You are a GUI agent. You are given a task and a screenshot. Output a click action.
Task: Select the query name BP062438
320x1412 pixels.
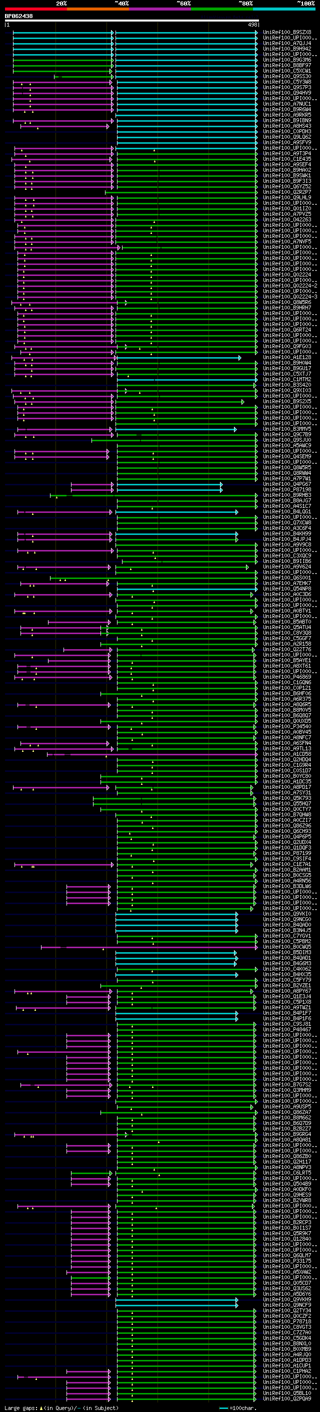pyautogui.click(x=18, y=17)
